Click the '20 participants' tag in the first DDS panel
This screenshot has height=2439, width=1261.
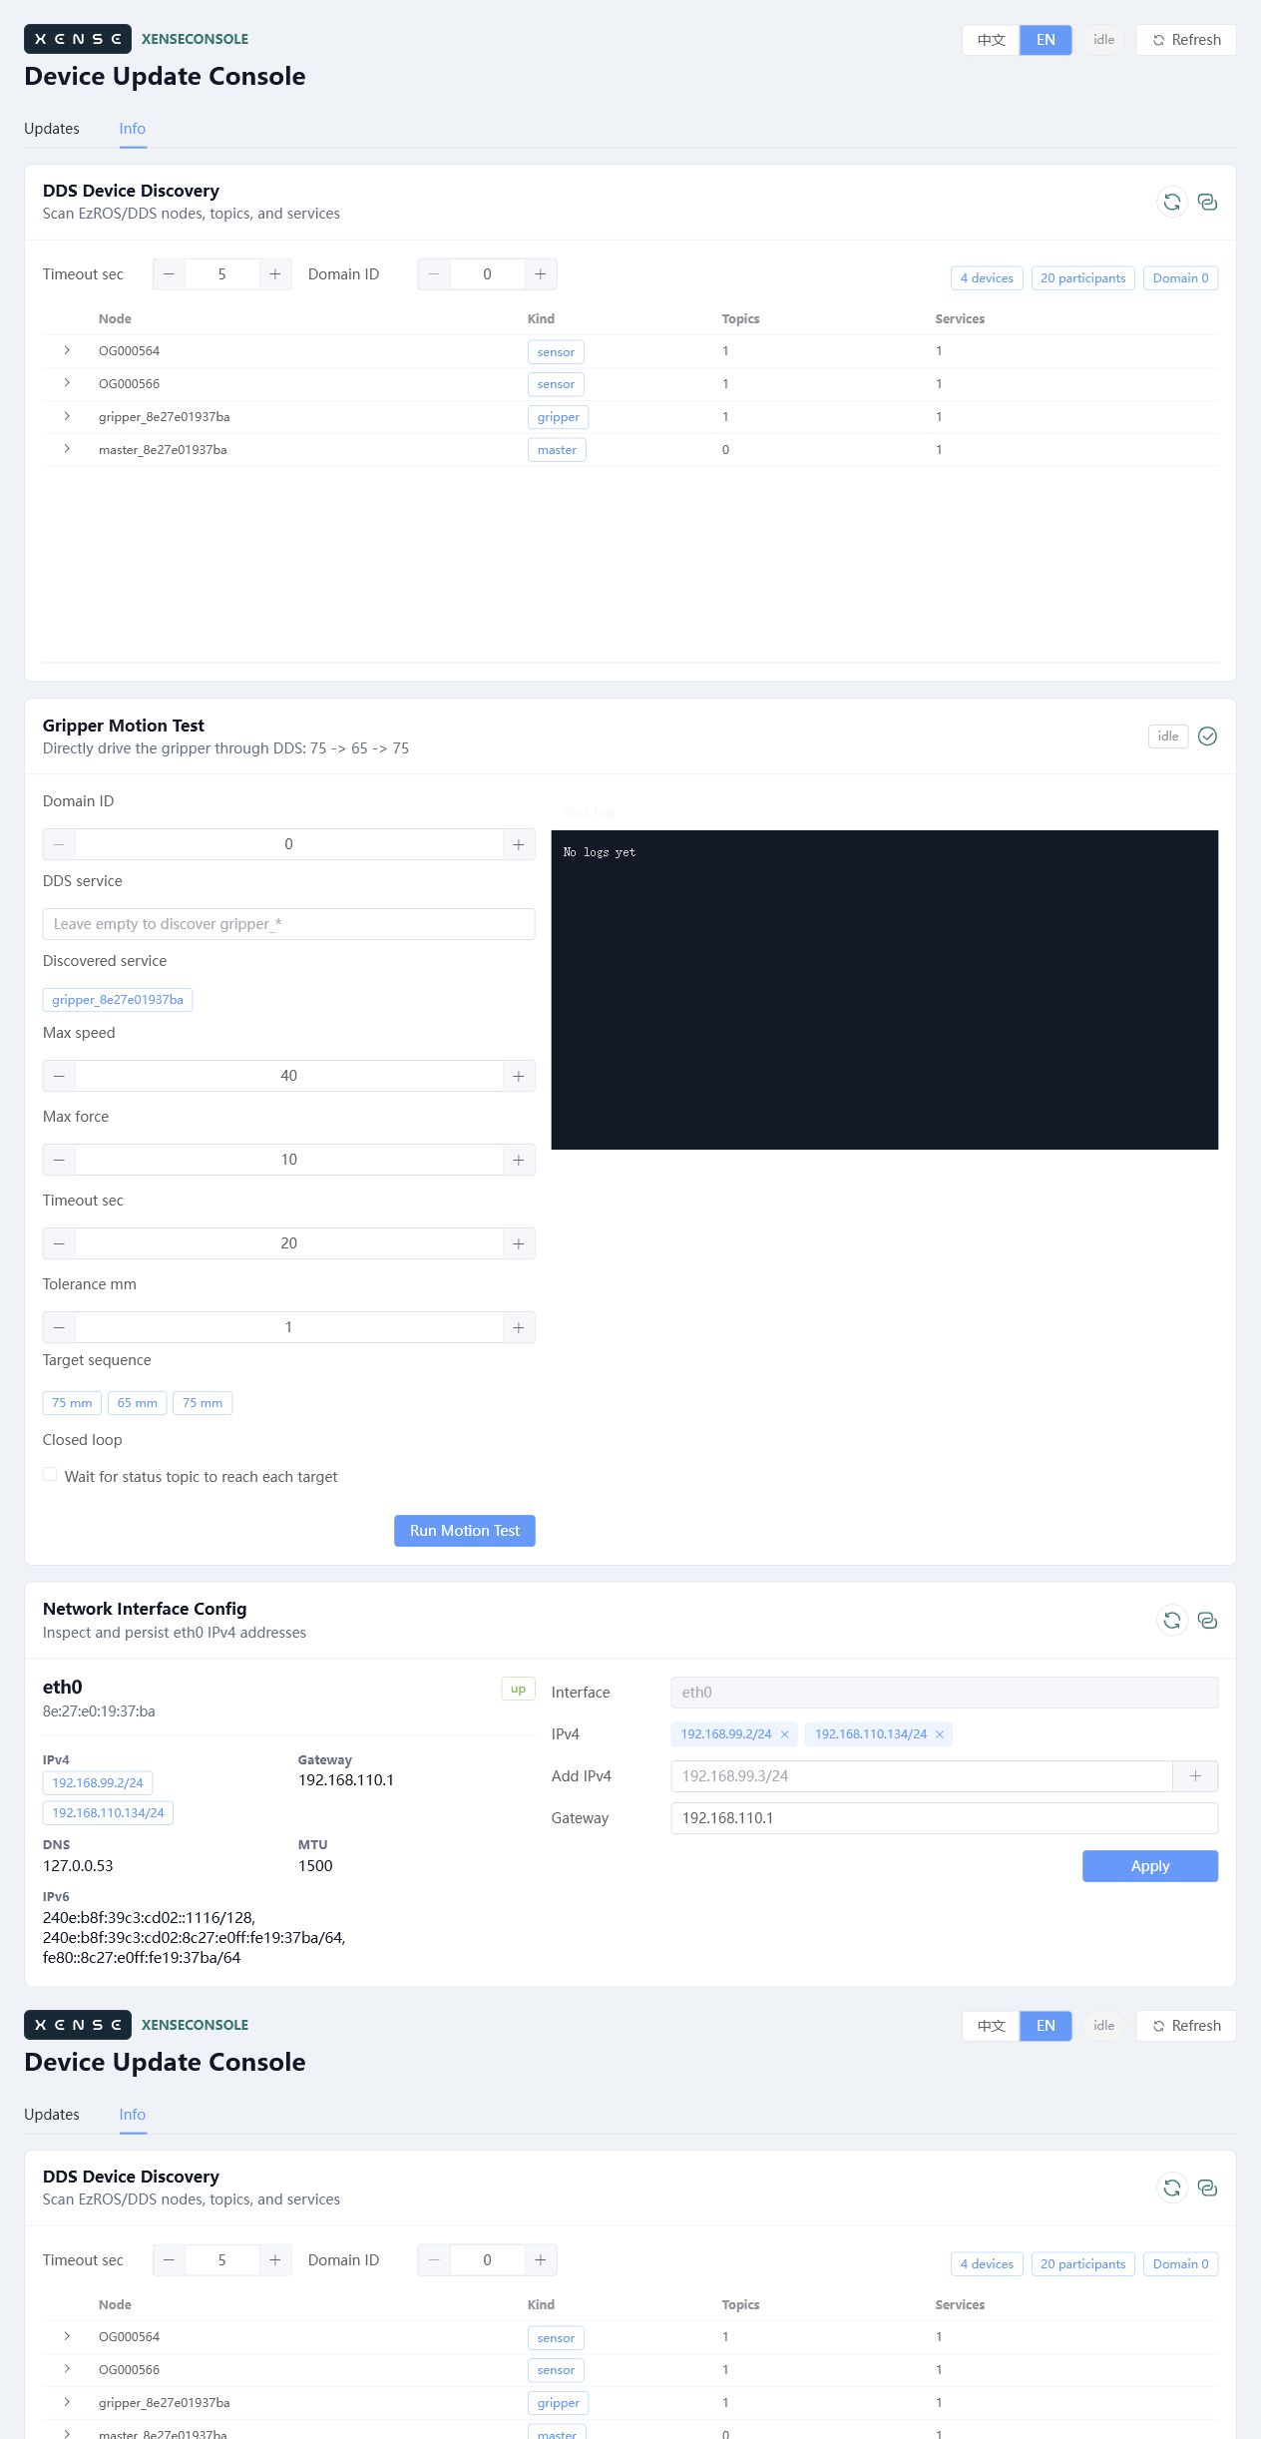(1082, 278)
